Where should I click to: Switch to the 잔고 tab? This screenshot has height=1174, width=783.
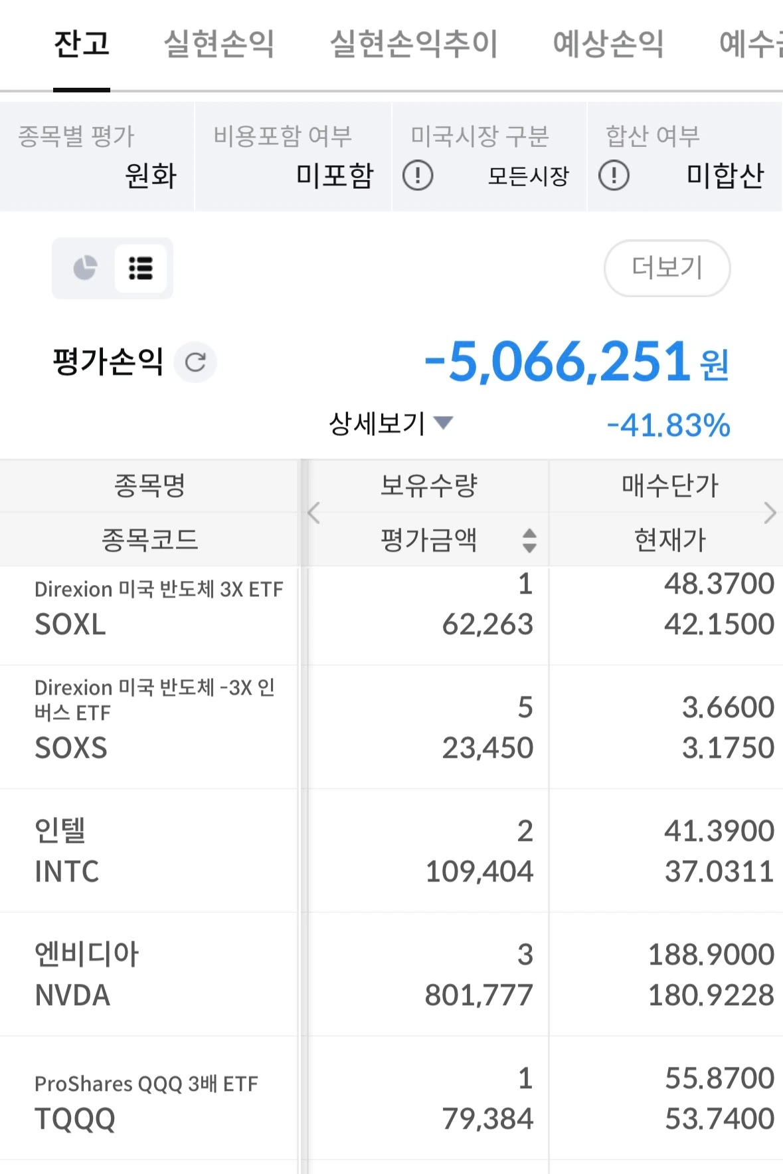click(x=82, y=44)
